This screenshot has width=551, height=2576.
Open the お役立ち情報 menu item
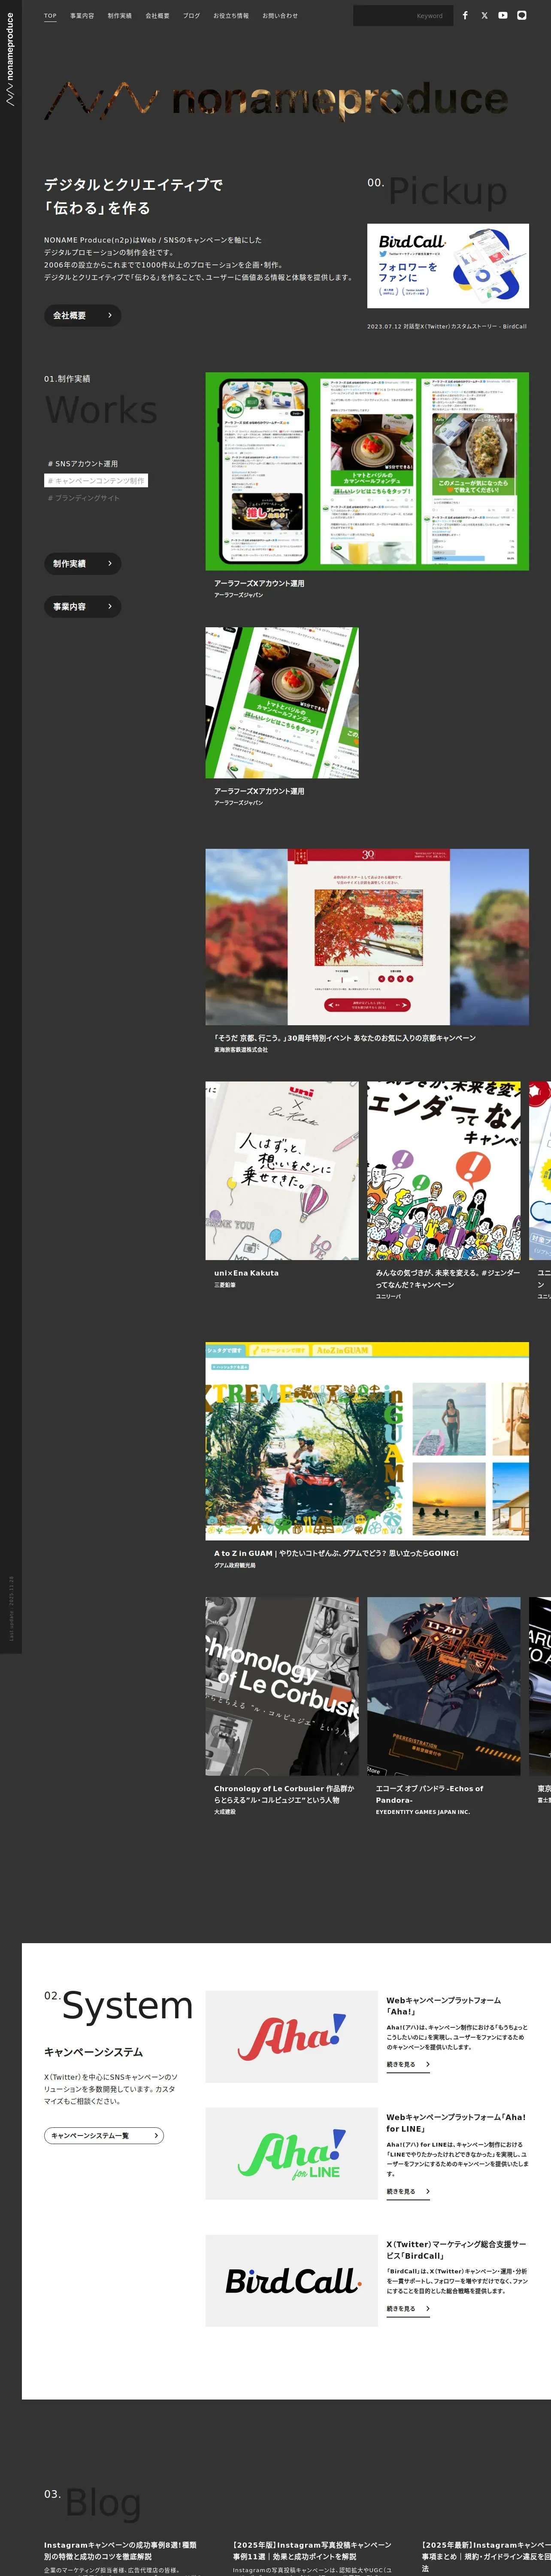pyautogui.click(x=231, y=16)
